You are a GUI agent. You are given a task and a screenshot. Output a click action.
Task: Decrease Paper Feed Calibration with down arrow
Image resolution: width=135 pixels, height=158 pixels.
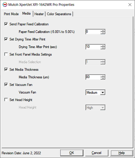(103, 33)
